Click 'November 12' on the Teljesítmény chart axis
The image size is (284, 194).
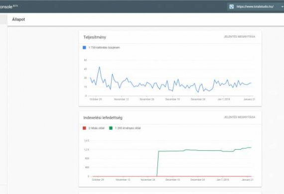pyautogui.click(x=122, y=99)
